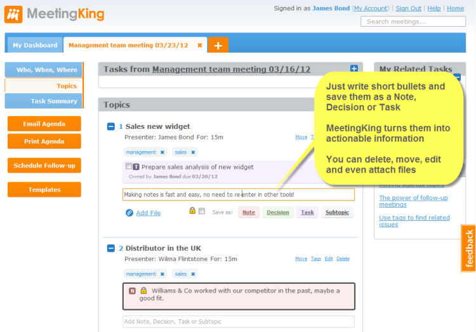Collapse the Distributor in the UK topic

tap(111, 248)
